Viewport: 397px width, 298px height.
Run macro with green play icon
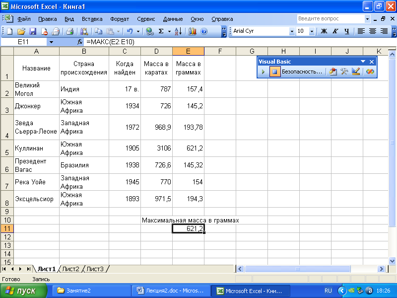(264, 72)
